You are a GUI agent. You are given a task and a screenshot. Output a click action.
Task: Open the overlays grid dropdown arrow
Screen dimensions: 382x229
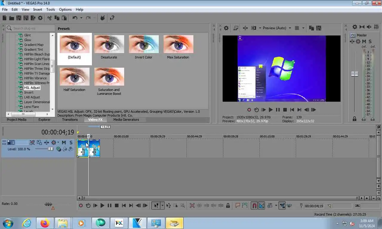[303, 28]
